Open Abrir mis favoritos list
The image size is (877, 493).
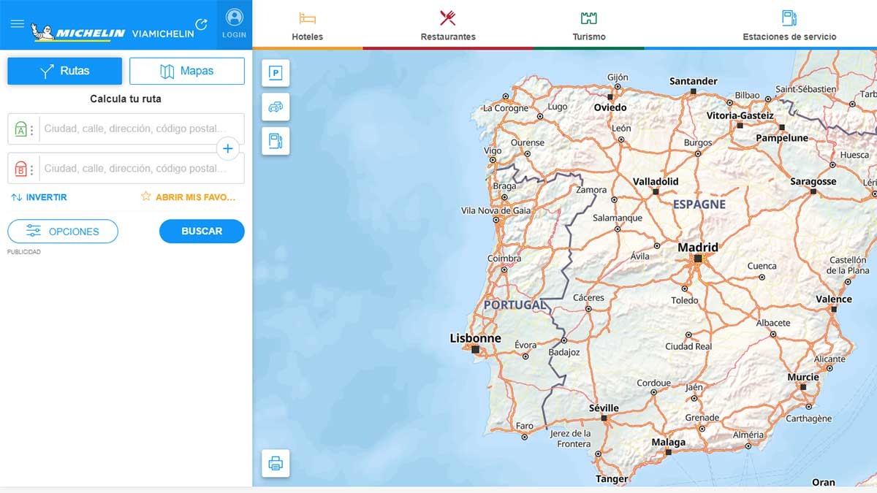[189, 197]
